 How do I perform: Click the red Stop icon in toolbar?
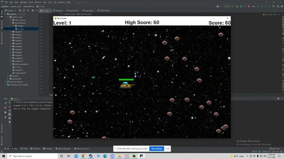tap(248, 6)
